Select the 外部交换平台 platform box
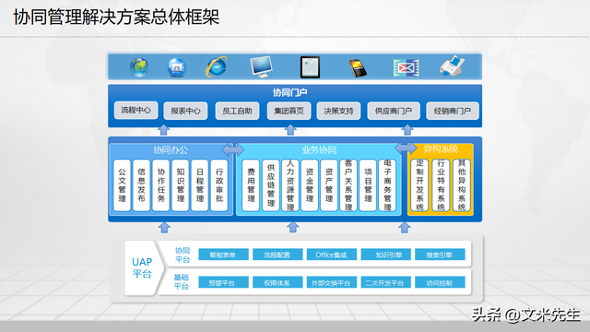The height and width of the screenshot is (332, 590). pyautogui.click(x=331, y=283)
